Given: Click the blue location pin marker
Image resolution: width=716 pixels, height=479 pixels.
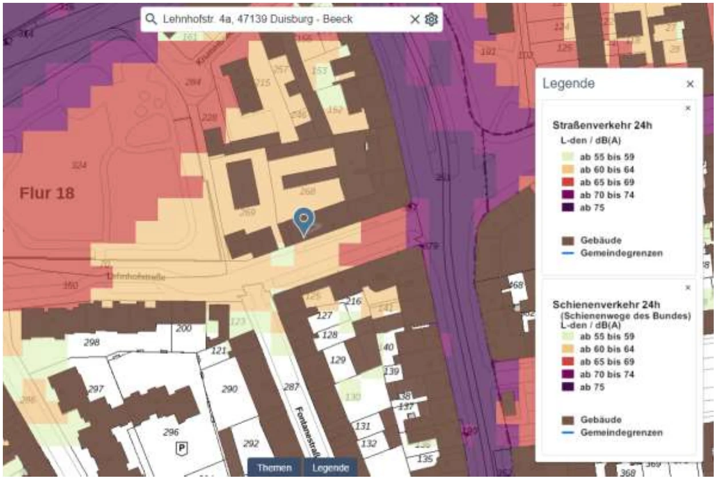Looking at the screenshot, I should pyautogui.click(x=304, y=222).
